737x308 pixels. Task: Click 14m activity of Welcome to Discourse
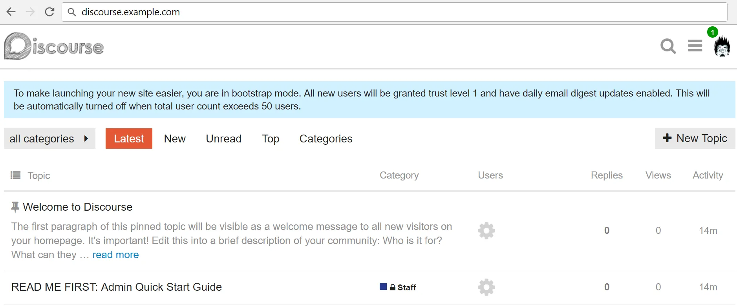708,230
